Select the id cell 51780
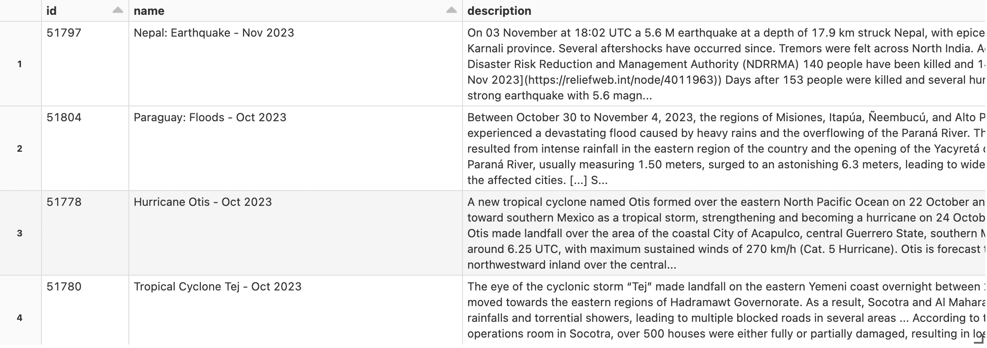 (x=64, y=287)
